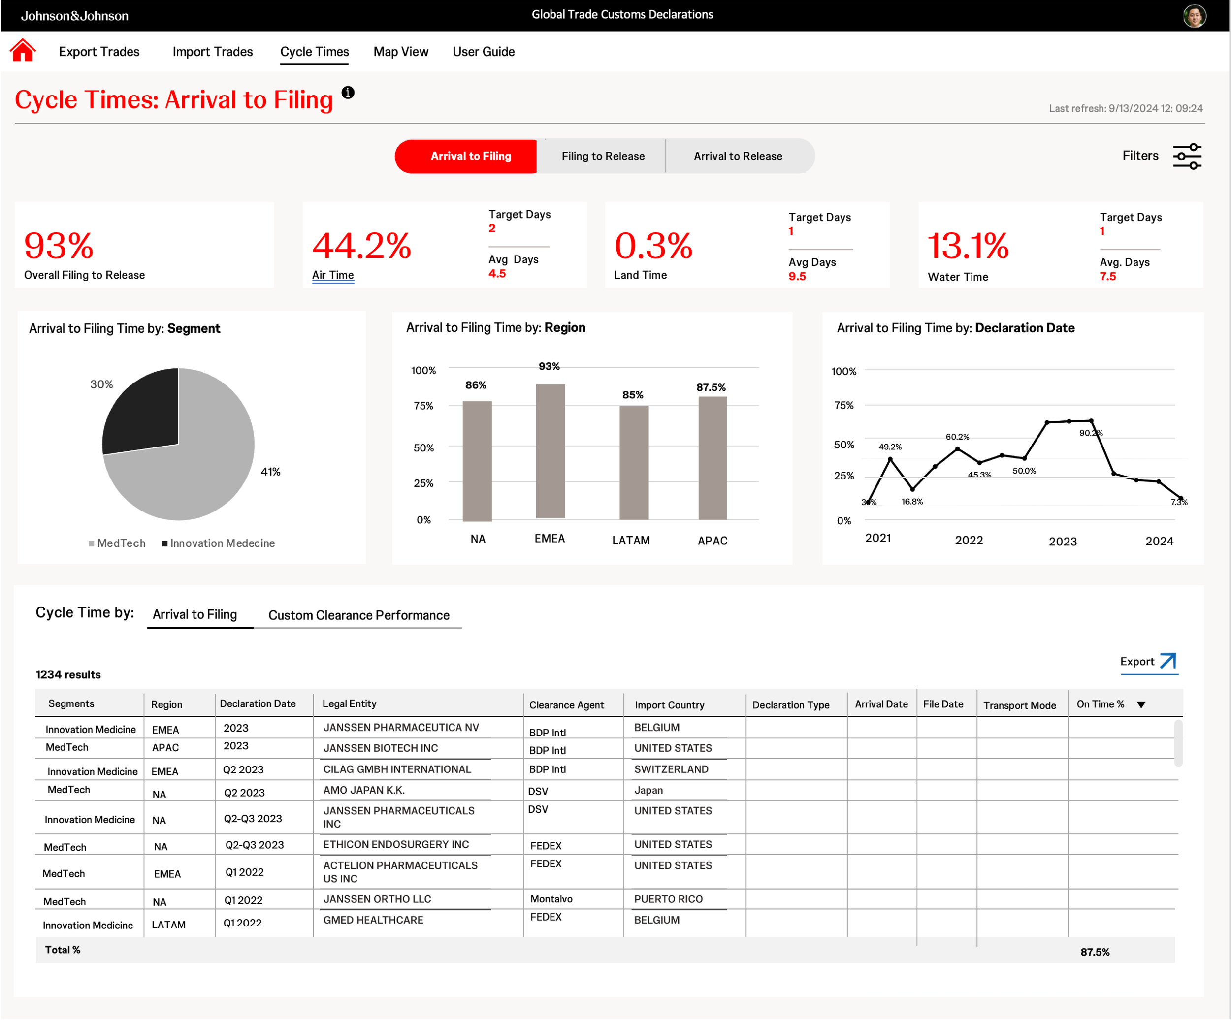Sort by On Time % dropdown arrow
1231x1022 pixels.
1141,705
